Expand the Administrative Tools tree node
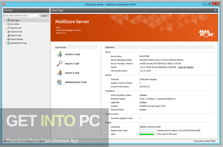This screenshot has height=147, width=223. click(6, 43)
